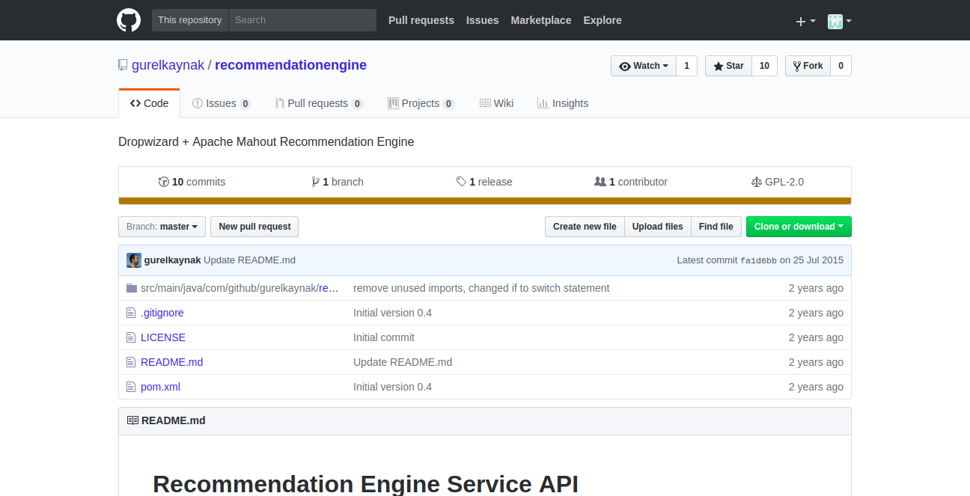Click the GitHub Octocat logo

point(129,20)
